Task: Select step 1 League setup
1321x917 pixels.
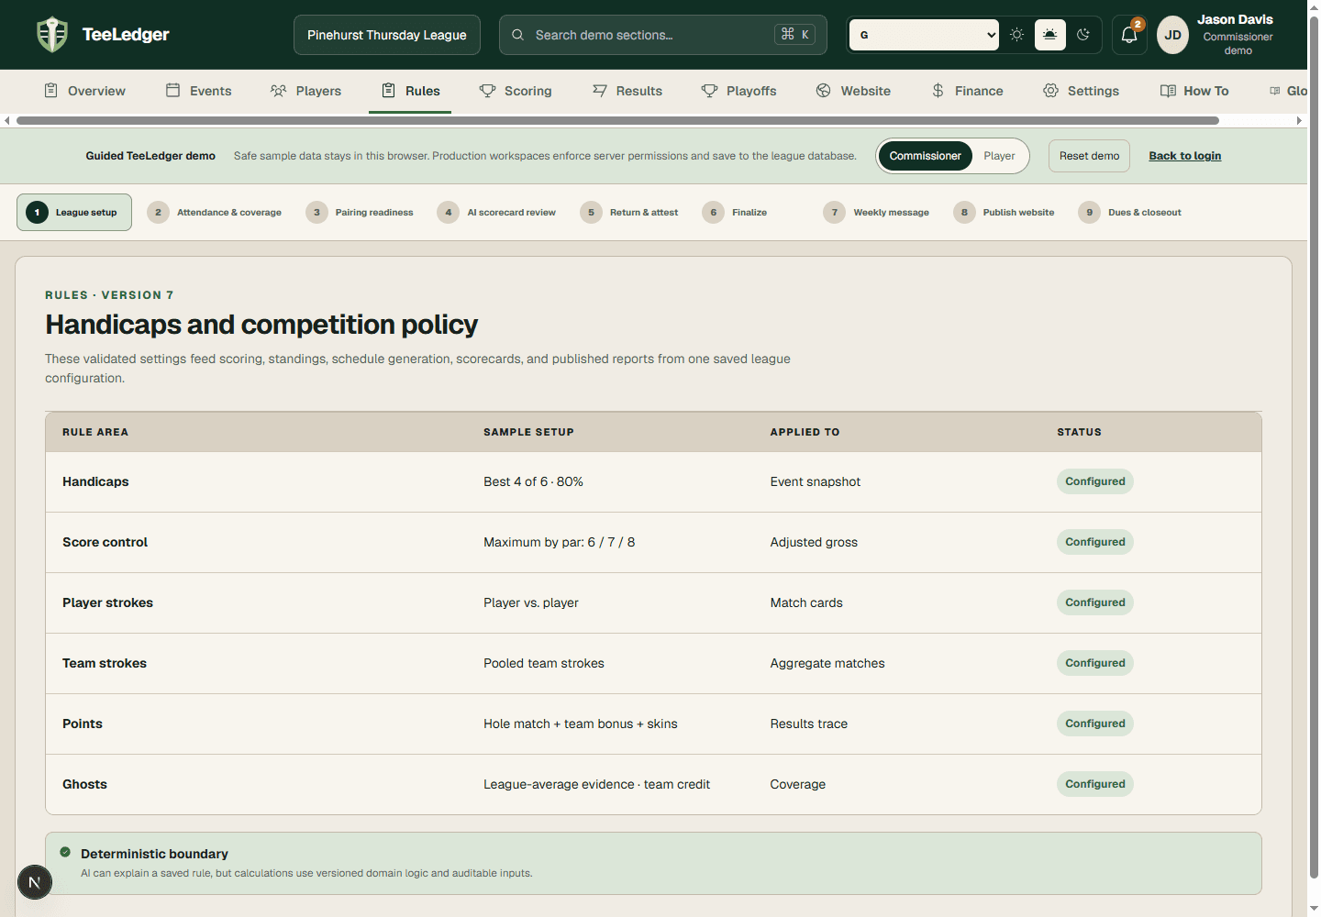Action: point(74,212)
